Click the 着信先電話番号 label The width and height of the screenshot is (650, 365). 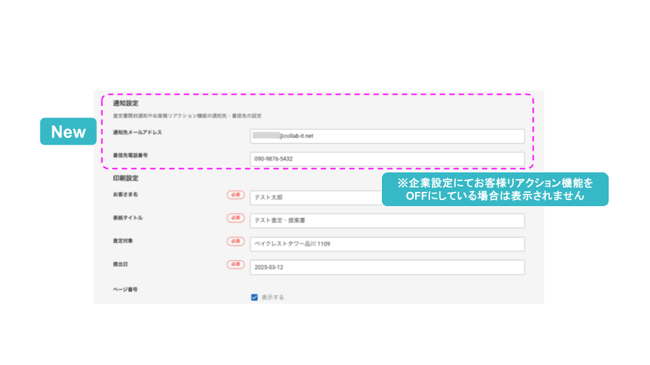pos(130,155)
